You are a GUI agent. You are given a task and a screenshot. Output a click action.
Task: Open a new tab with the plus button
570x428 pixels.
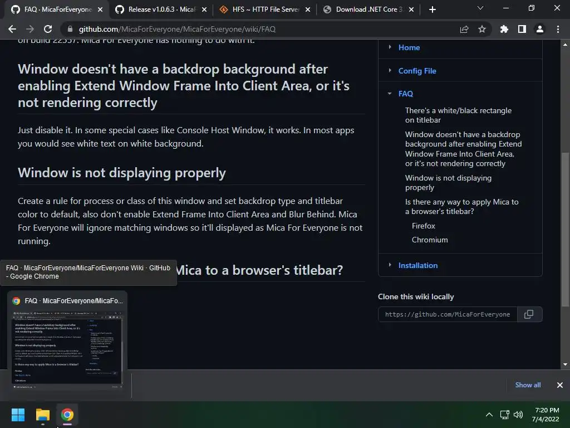pos(432,9)
